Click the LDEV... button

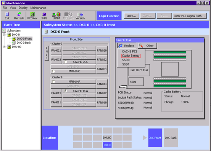point(131,16)
